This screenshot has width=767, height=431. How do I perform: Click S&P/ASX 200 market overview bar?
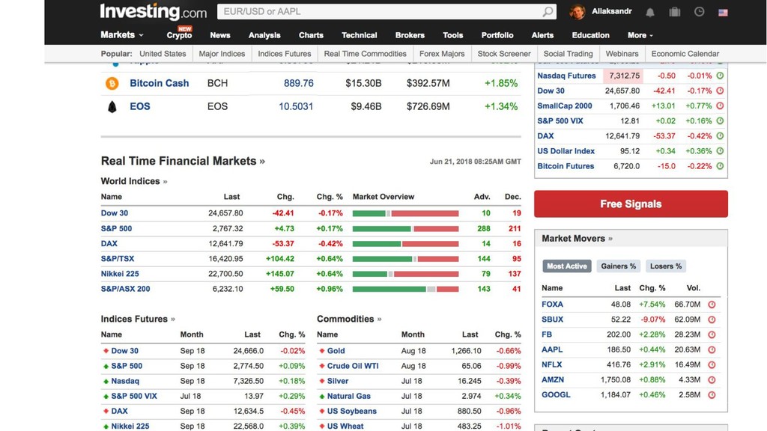pyautogui.click(x=405, y=290)
